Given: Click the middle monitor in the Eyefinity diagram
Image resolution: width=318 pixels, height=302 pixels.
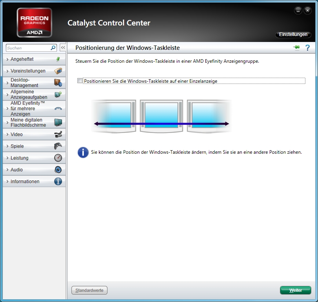Looking at the screenshot, I should coord(161,116).
